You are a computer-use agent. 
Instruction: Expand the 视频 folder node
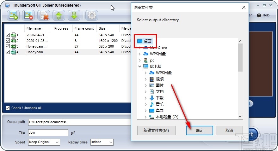pos(145,79)
